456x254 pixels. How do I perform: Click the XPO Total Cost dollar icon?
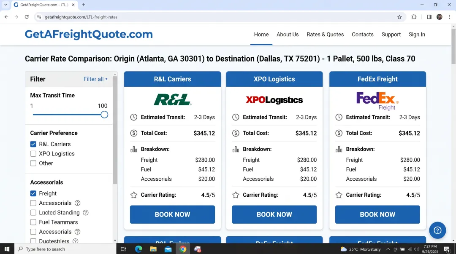pyautogui.click(x=236, y=133)
